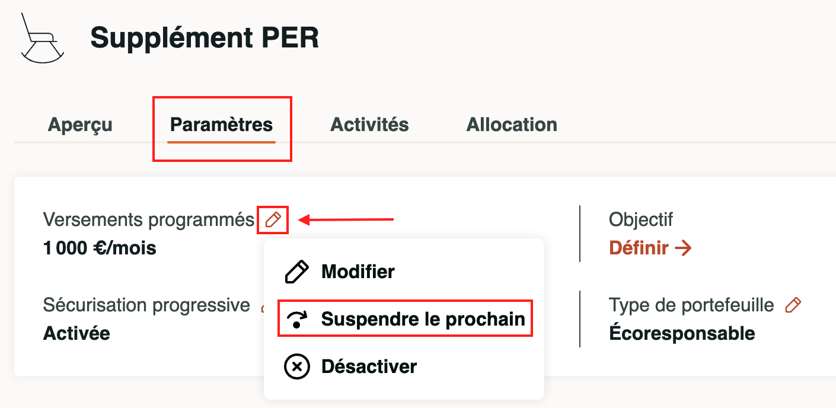The image size is (836, 408).
Task: Click the Activée status text
Action: (76, 333)
